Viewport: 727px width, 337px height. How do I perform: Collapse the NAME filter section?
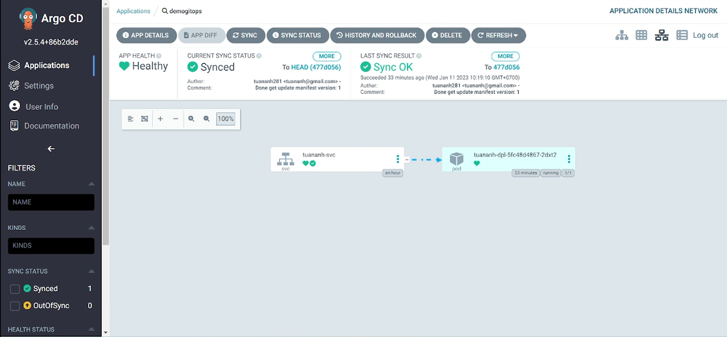click(92, 184)
